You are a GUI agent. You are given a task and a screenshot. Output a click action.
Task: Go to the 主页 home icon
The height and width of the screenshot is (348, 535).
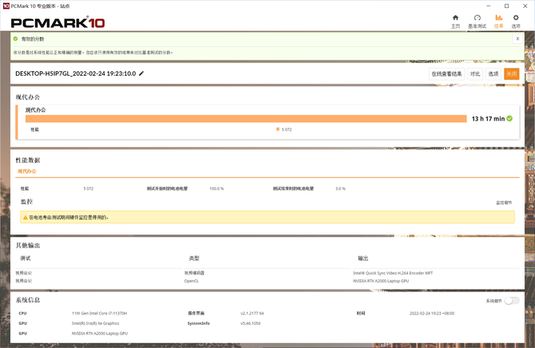455,20
